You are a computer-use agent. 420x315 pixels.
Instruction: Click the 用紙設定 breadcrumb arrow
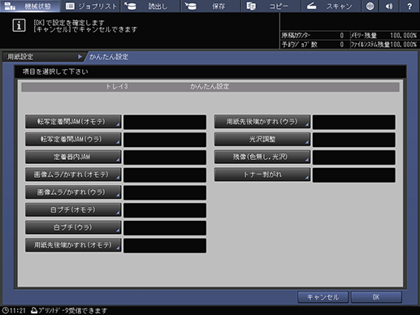(80, 57)
